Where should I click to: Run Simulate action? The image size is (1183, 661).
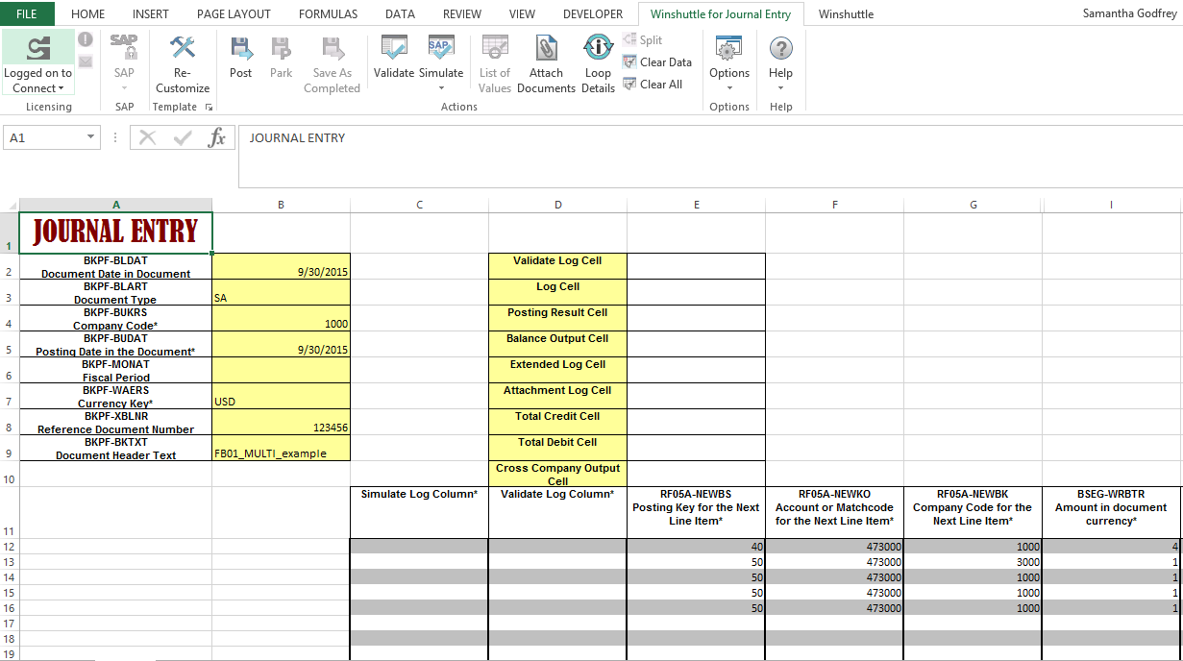(441, 58)
